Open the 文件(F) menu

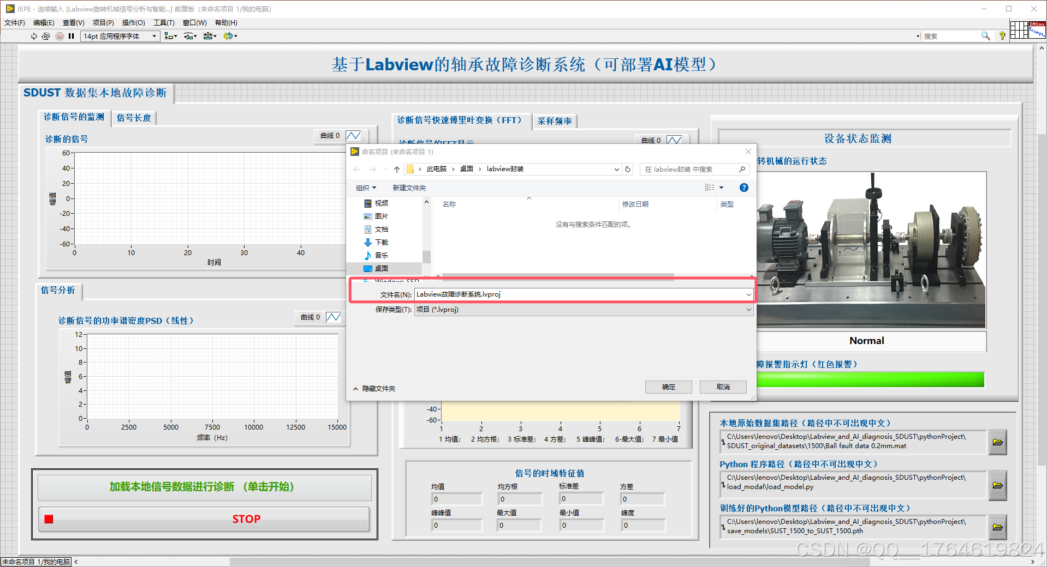point(15,23)
